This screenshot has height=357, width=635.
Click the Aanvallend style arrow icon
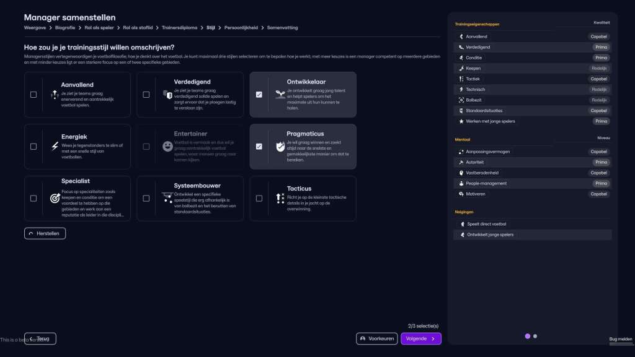coord(55,95)
